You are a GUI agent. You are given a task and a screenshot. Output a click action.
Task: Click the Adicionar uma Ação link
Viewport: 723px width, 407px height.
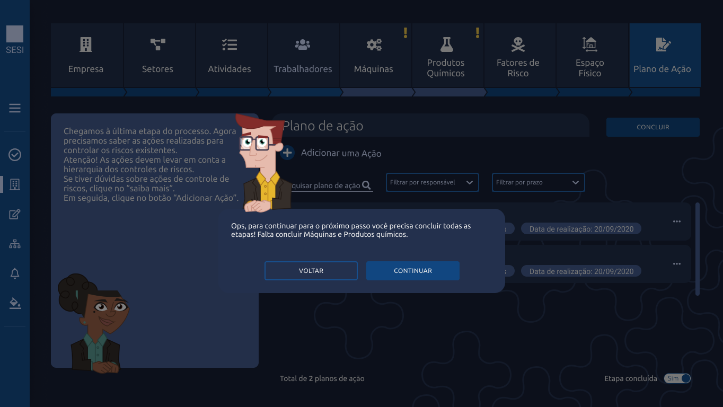[x=341, y=153]
